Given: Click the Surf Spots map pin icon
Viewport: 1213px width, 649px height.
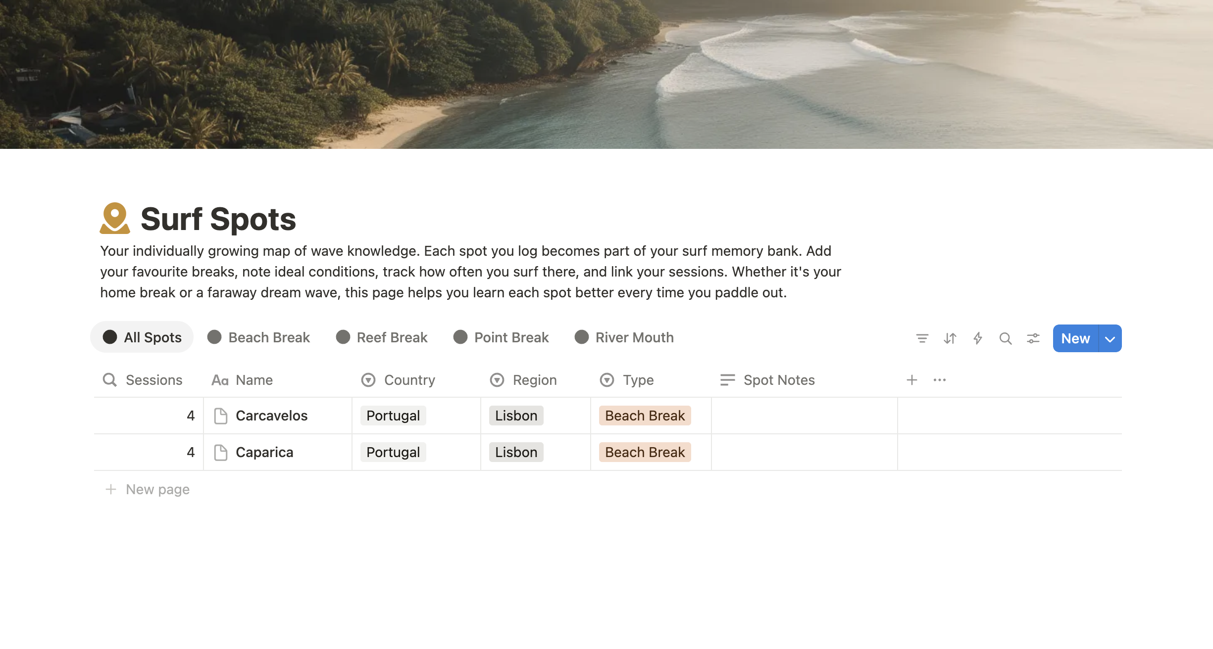Looking at the screenshot, I should point(115,218).
